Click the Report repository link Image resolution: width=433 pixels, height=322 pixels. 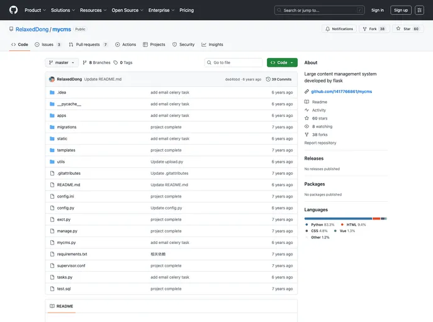pos(320,143)
